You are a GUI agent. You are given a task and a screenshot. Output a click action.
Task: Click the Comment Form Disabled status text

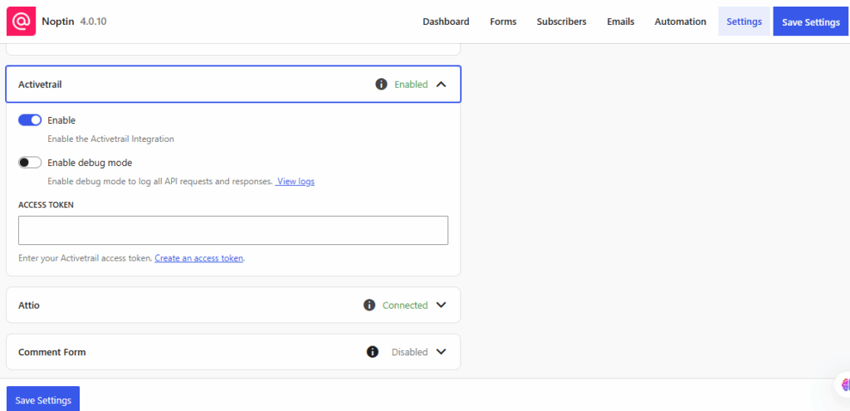click(x=410, y=352)
